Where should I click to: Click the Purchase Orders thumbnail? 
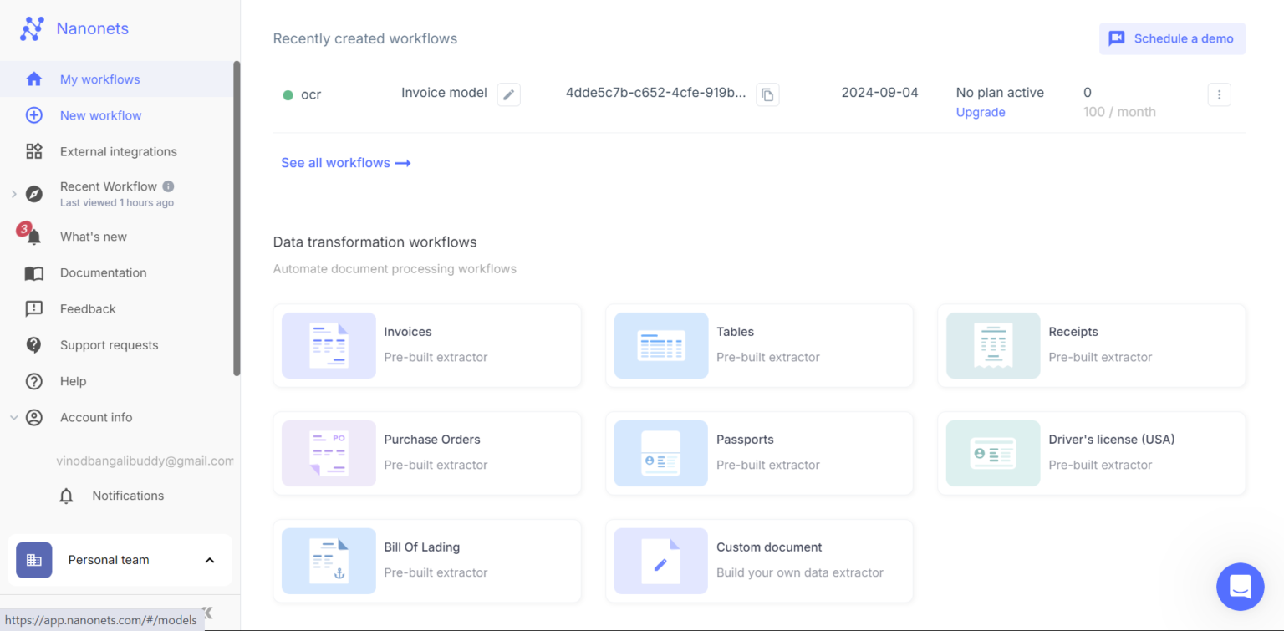tap(329, 453)
